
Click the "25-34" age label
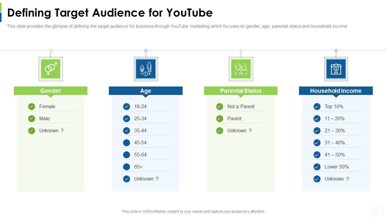tap(140, 118)
